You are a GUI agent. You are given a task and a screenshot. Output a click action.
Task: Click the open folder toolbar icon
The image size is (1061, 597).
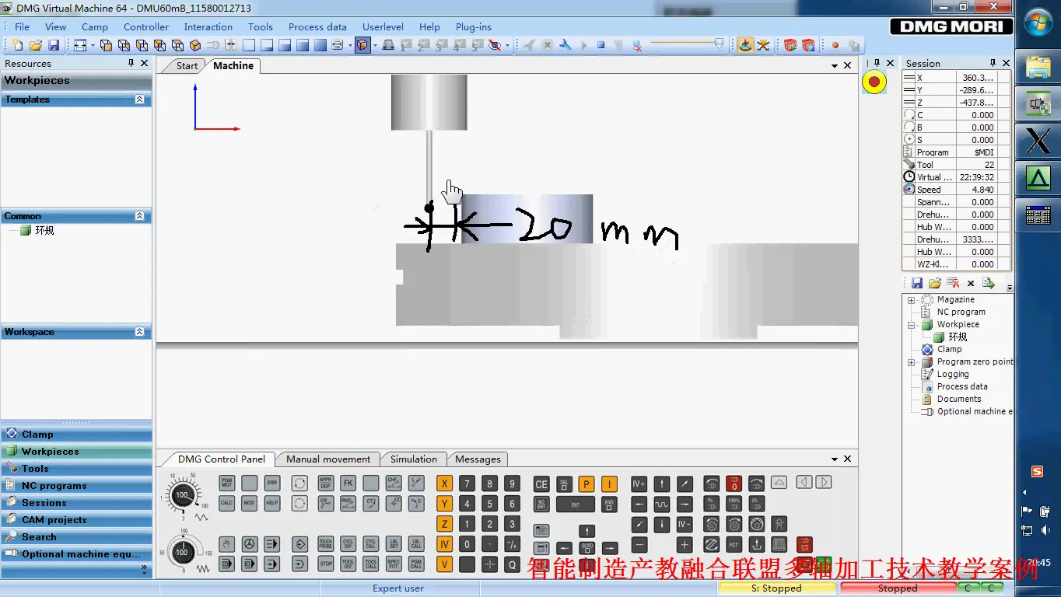pos(36,46)
